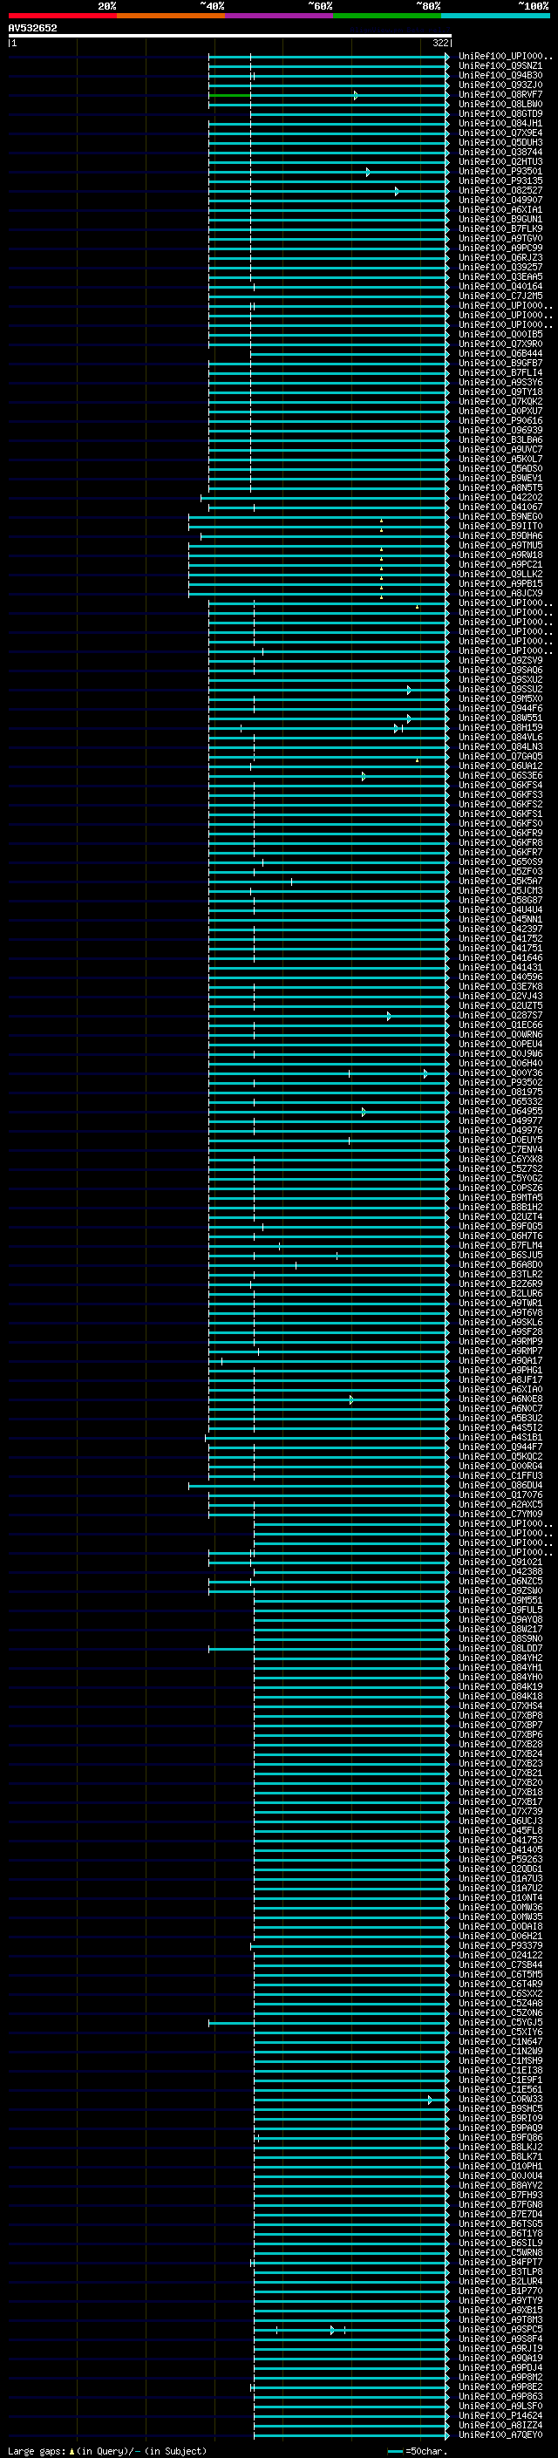Click the UniRef100_Q9SSU2 label

[x=500, y=689]
